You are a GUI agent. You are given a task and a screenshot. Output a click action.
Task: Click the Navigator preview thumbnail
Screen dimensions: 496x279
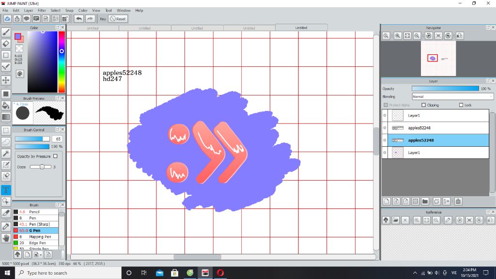click(438, 59)
